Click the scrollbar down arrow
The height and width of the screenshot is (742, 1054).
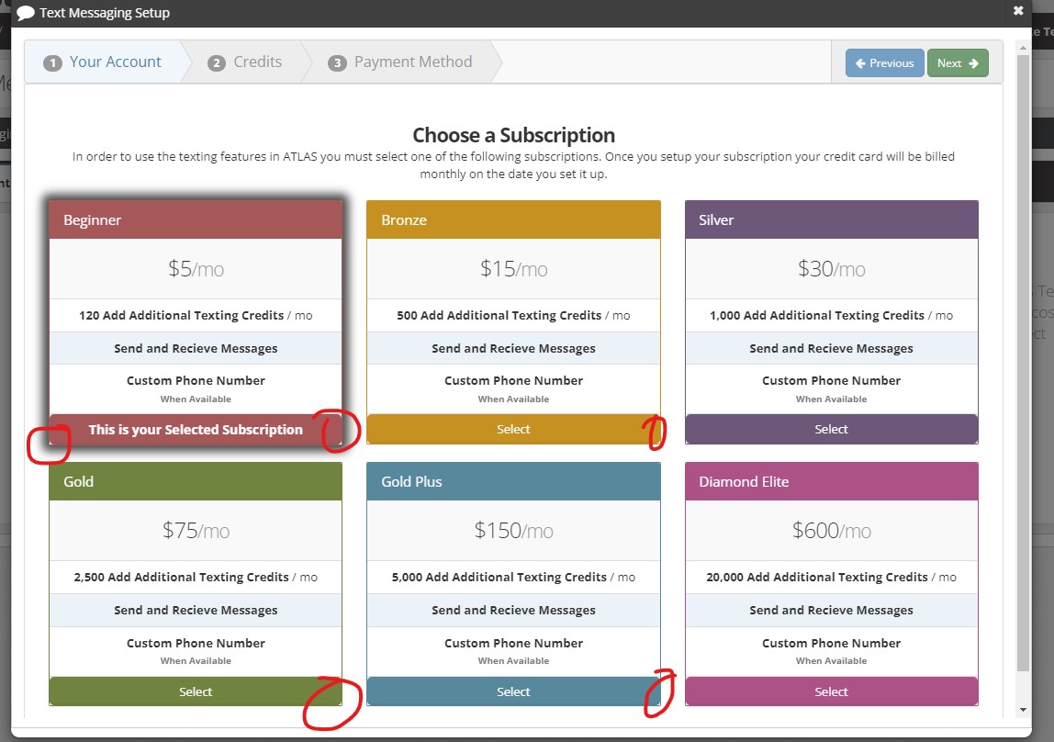[x=1023, y=710]
